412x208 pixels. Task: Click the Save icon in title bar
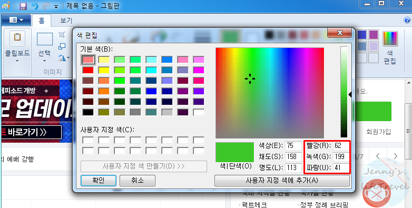click(x=23, y=6)
